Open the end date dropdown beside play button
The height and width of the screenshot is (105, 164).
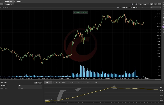point(143,4)
